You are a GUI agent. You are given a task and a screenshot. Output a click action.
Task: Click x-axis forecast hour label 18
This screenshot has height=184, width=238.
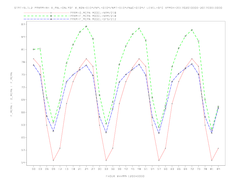73,169
